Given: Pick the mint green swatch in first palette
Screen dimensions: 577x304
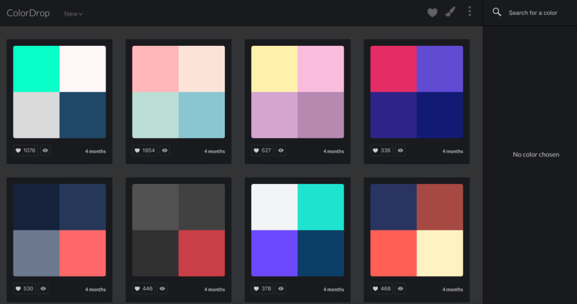Looking at the screenshot, I should (36, 69).
